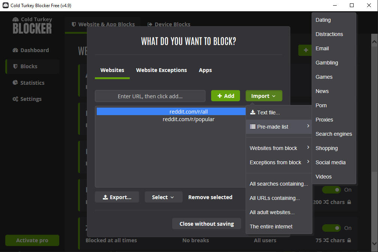Open the Import dropdown

[x=264, y=96]
